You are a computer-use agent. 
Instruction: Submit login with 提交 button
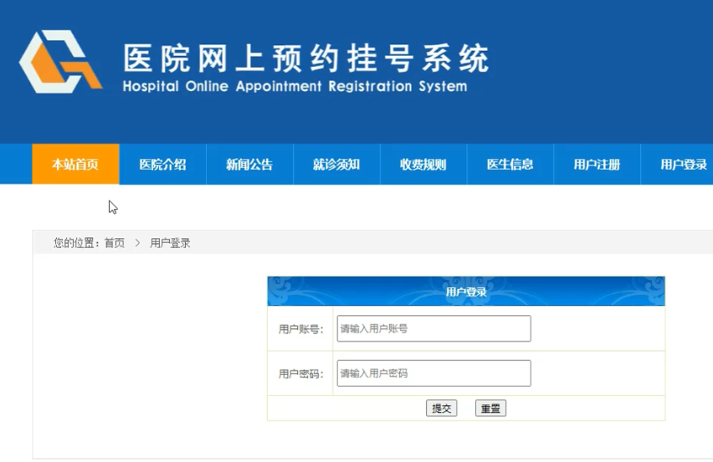(442, 409)
